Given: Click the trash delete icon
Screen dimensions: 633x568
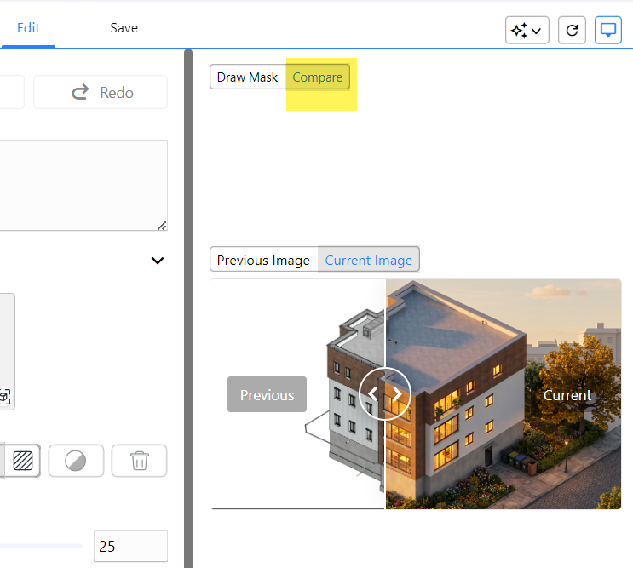Looking at the screenshot, I should click(x=139, y=461).
